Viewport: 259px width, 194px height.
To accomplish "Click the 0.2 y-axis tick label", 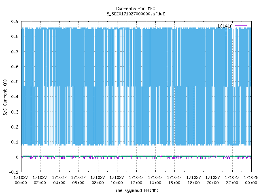I will [15, 127].
